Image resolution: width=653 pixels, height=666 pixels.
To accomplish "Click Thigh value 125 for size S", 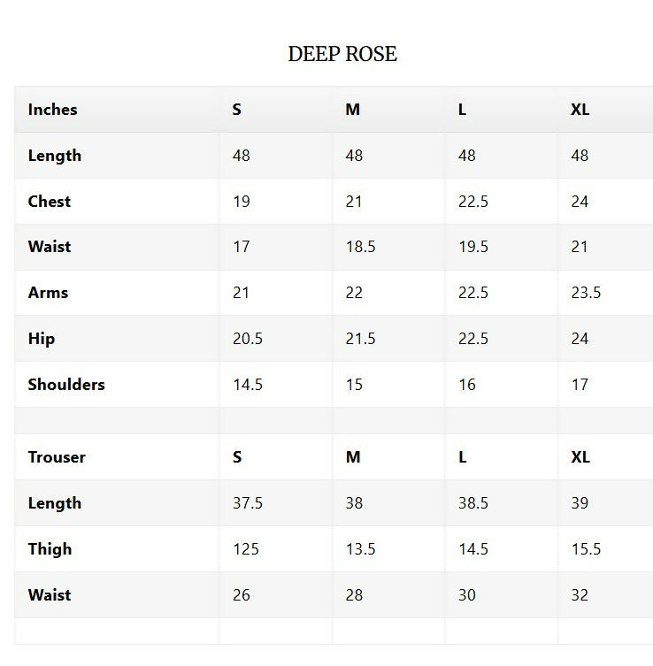I will pyautogui.click(x=246, y=548).
